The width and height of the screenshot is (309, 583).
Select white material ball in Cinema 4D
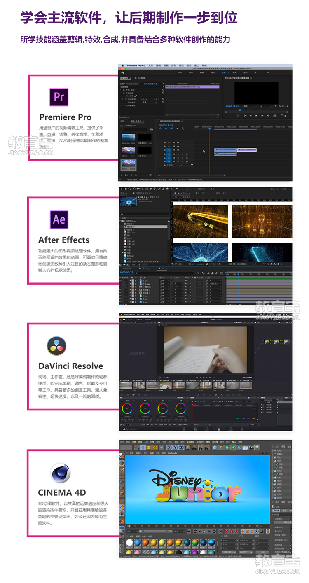coord(129,542)
